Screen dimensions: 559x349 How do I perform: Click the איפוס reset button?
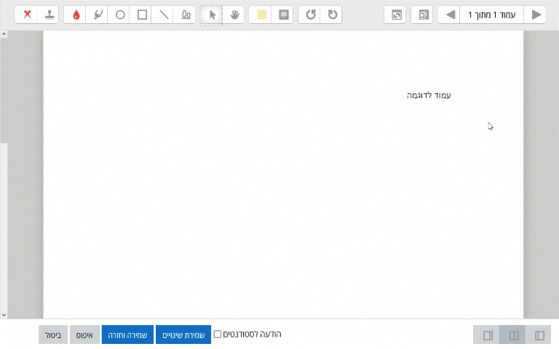[x=84, y=334]
